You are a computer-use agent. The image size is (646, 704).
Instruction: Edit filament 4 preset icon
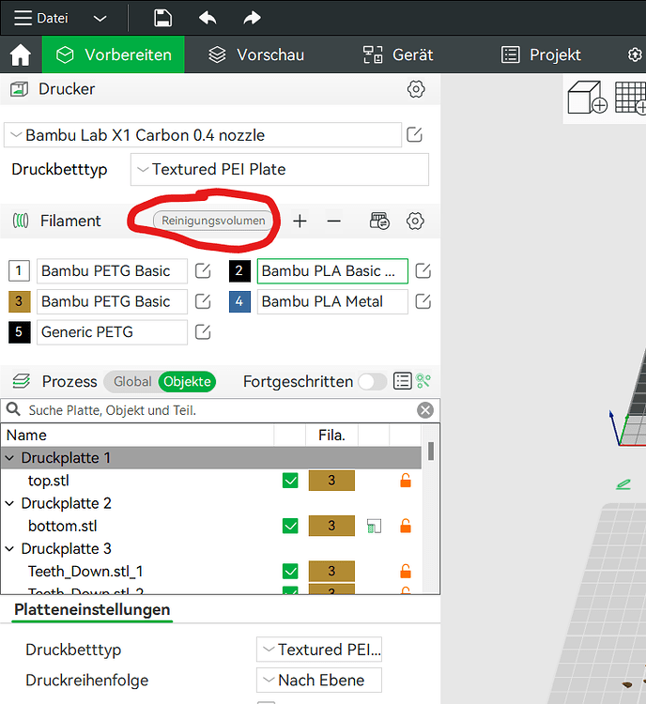click(x=423, y=301)
